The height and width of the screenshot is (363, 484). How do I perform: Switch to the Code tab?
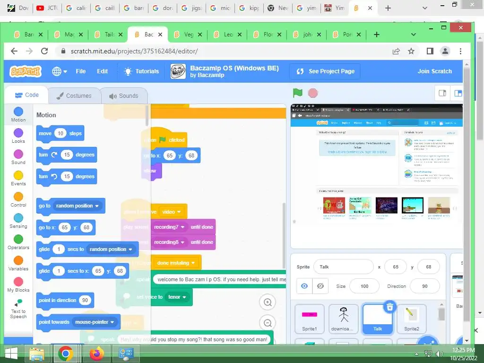[27, 95]
